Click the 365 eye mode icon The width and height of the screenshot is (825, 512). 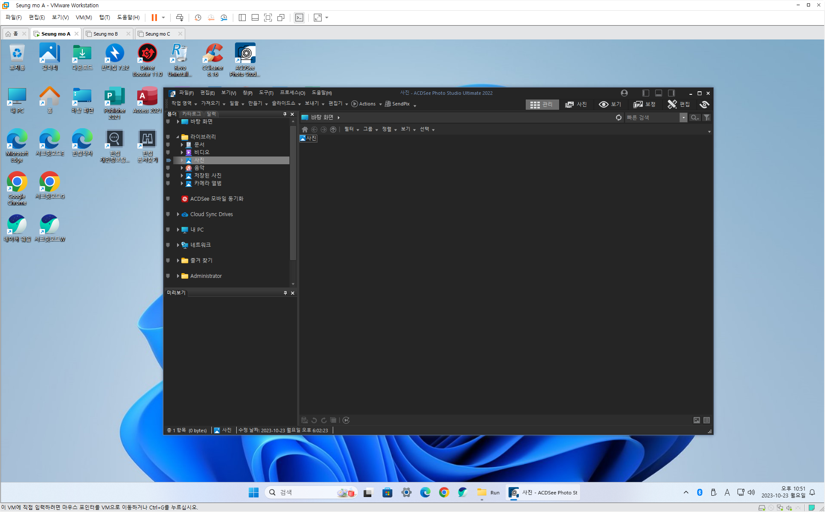tap(704, 104)
